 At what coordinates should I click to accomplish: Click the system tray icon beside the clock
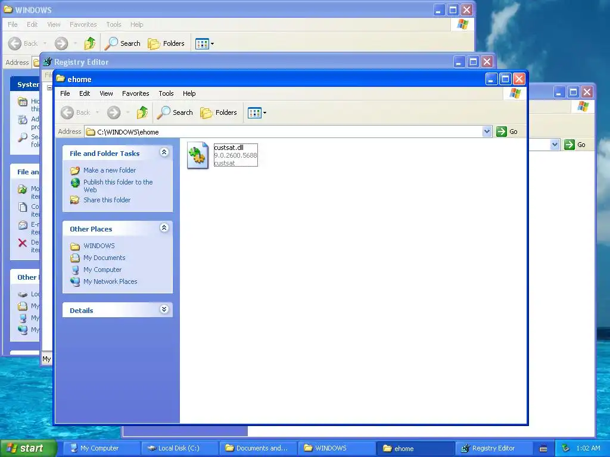pyautogui.click(x=565, y=449)
